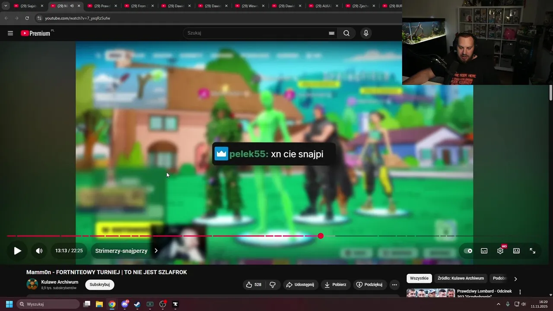Viewport: 553px width, 311px height.
Task: Go forward with the browser forward arrow
Action: click(16, 18)
